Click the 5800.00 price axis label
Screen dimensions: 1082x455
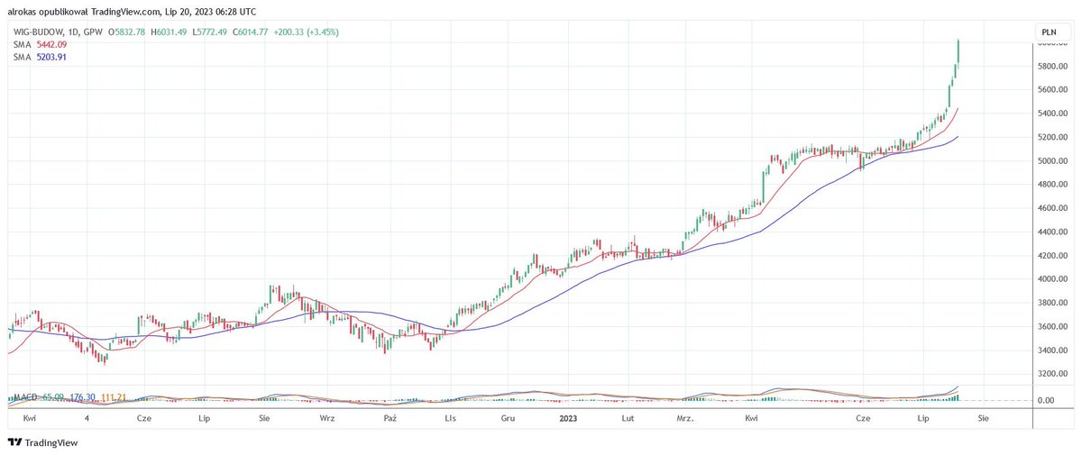coord(1053,67)
